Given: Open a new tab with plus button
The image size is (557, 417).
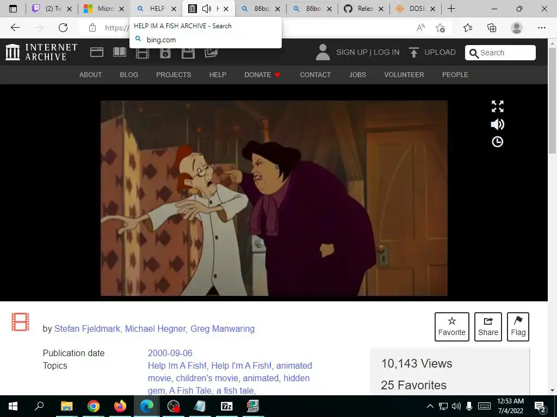Looking at the screenshot, I should pos(451,9).
